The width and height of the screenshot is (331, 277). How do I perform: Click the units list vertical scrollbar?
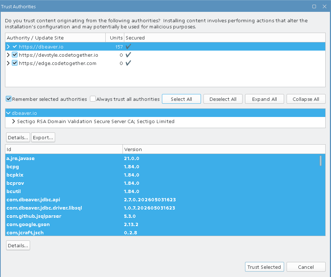[321, 161]
